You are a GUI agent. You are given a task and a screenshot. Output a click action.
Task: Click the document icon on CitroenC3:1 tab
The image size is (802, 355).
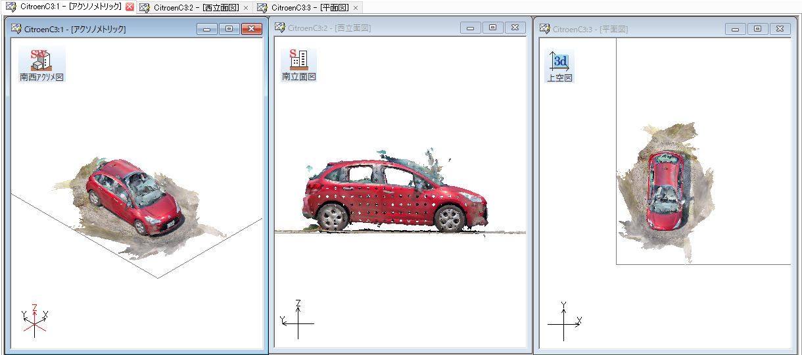tap(11, 7)
